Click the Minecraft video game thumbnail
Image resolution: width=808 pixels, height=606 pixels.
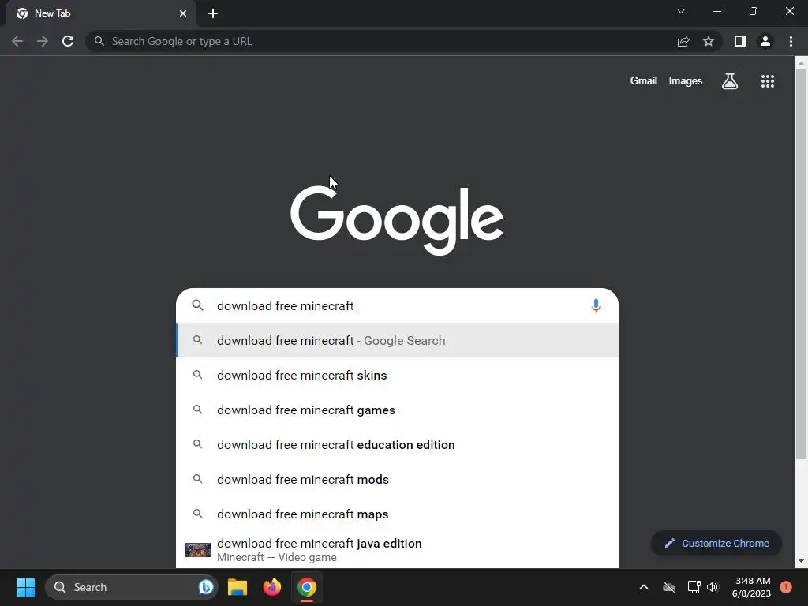point(198,550)
